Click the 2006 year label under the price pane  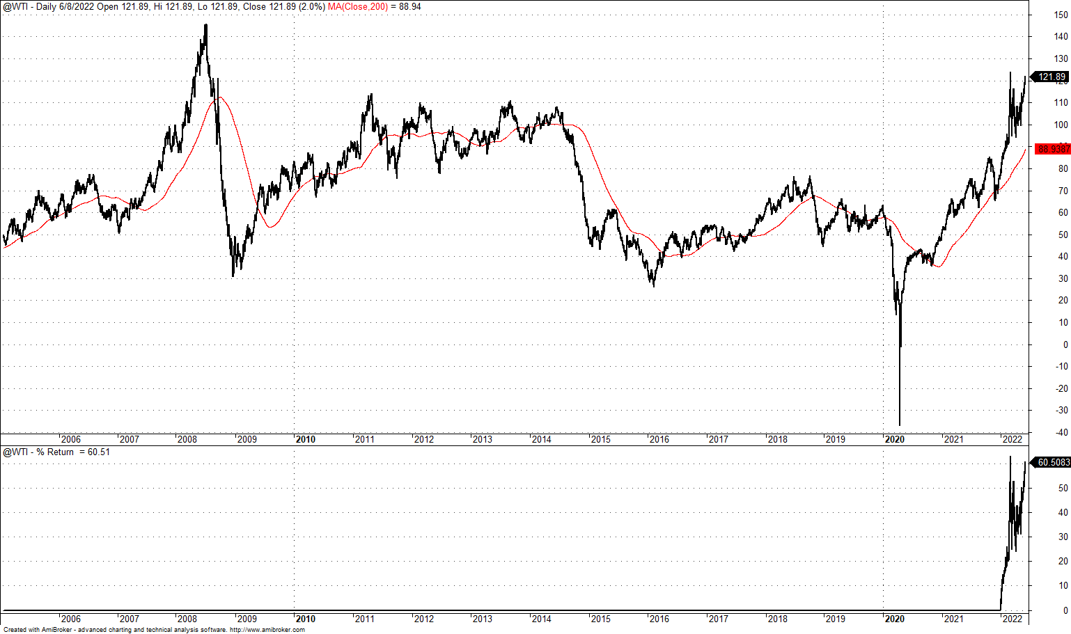tap(71, 439)
